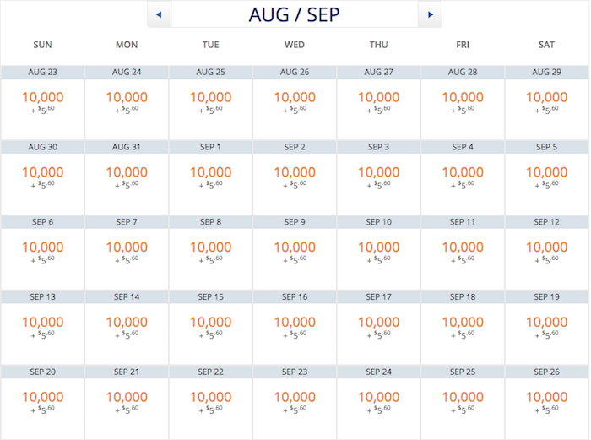Select the SEP 5 calendar cell

(x=546, y=177)
